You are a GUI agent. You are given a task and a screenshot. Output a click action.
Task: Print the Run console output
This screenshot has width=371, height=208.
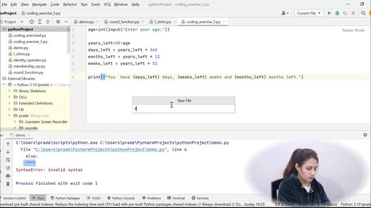[8, 176]
